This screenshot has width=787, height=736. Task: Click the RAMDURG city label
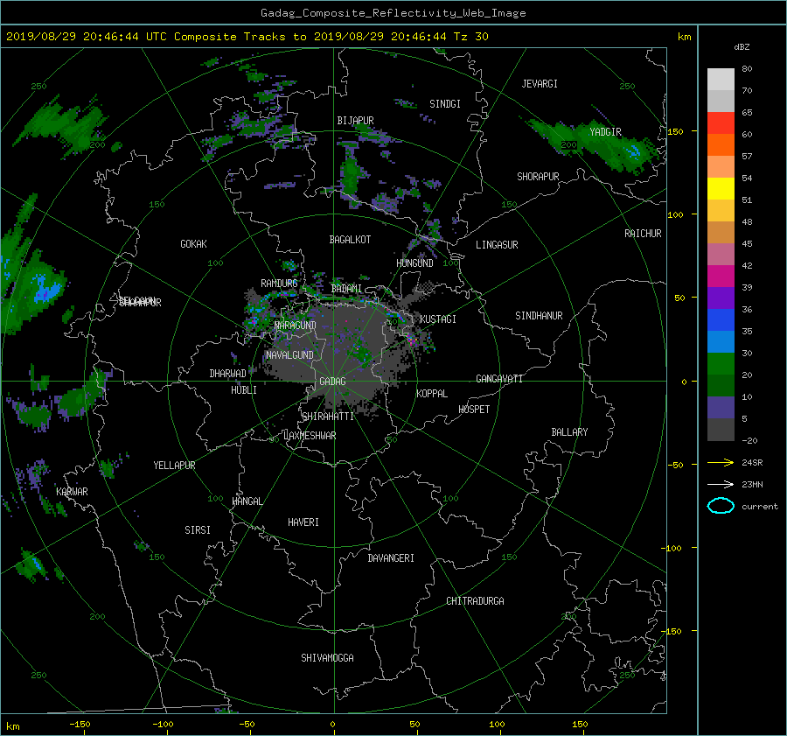click(279, 284)
